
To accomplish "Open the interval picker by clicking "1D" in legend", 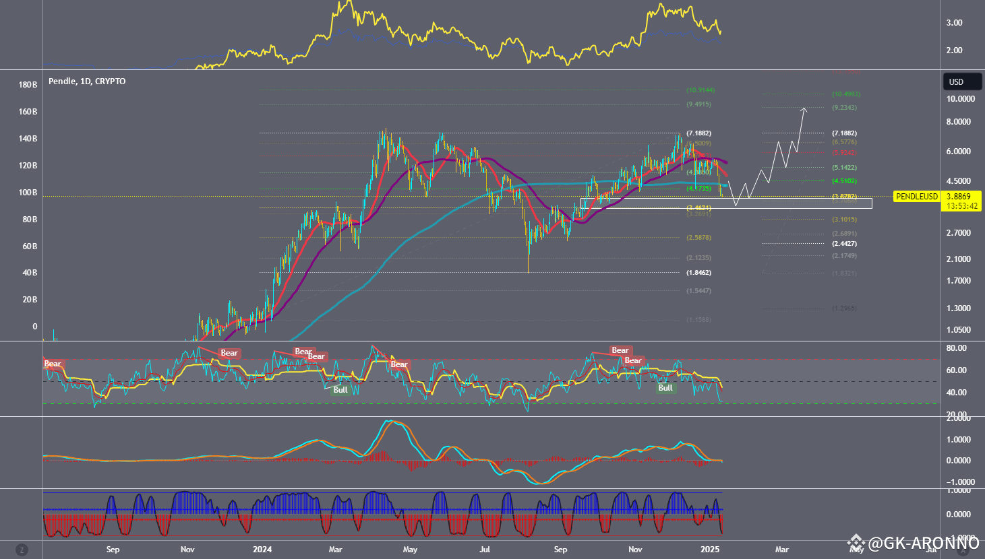I will click(x=84, y=81).
